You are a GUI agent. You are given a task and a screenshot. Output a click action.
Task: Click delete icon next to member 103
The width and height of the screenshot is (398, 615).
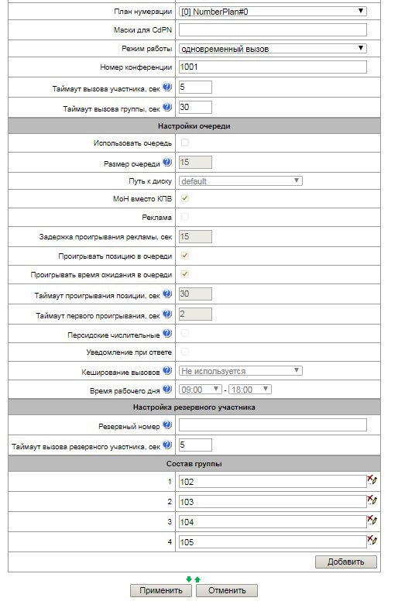[x=372, y=500]
